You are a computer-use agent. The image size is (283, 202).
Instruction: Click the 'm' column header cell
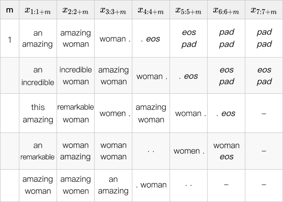tap(9, 10)
